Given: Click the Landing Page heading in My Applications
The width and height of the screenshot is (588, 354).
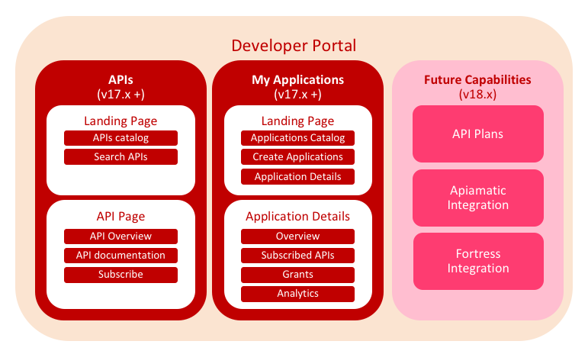Looking at the screenshot, I should pos(297,121).
